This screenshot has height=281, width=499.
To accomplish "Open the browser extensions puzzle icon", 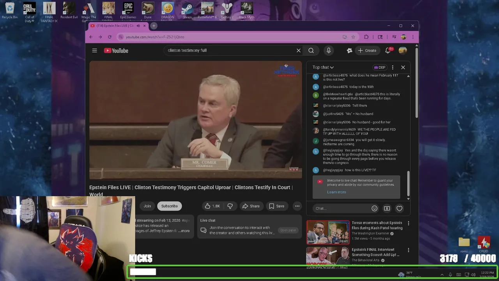I will point(366,37).
